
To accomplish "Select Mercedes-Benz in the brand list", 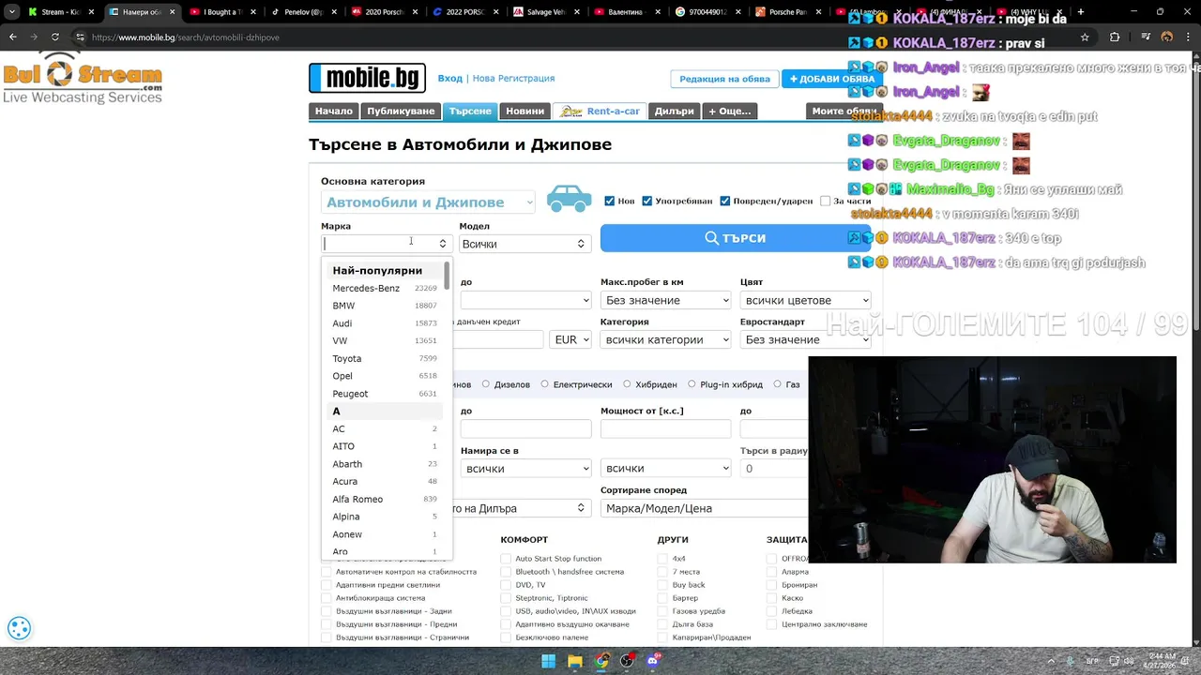I will click(384, 288).
